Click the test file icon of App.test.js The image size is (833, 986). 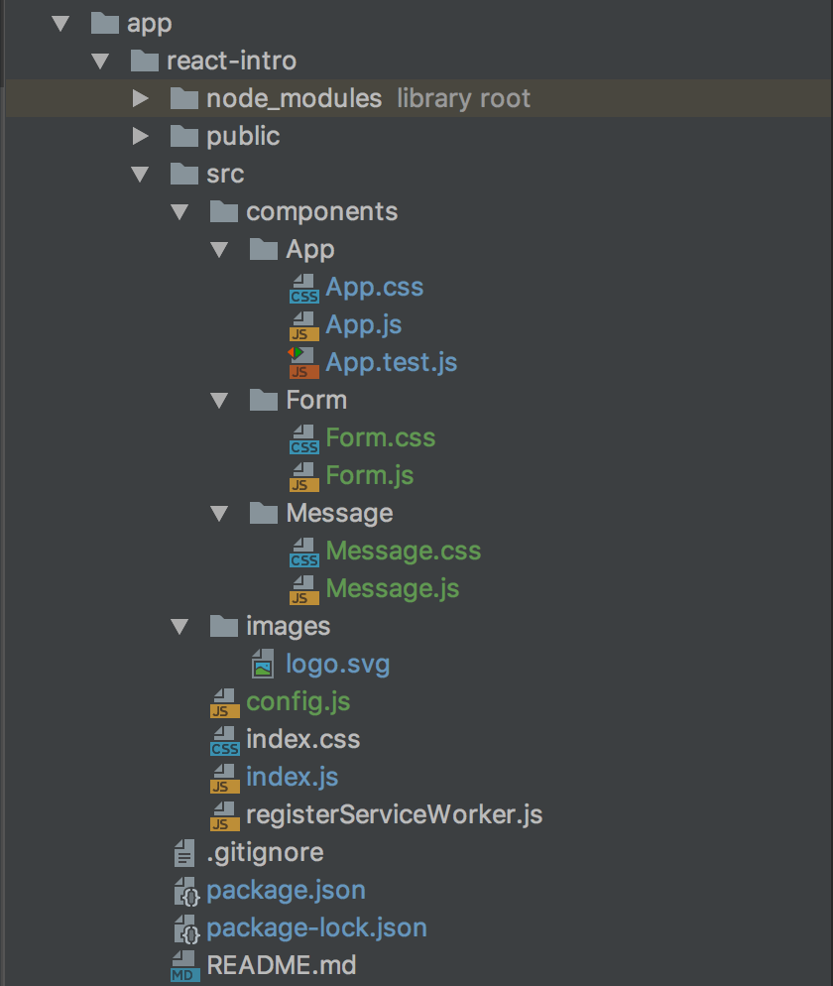(x=303, y=363)
